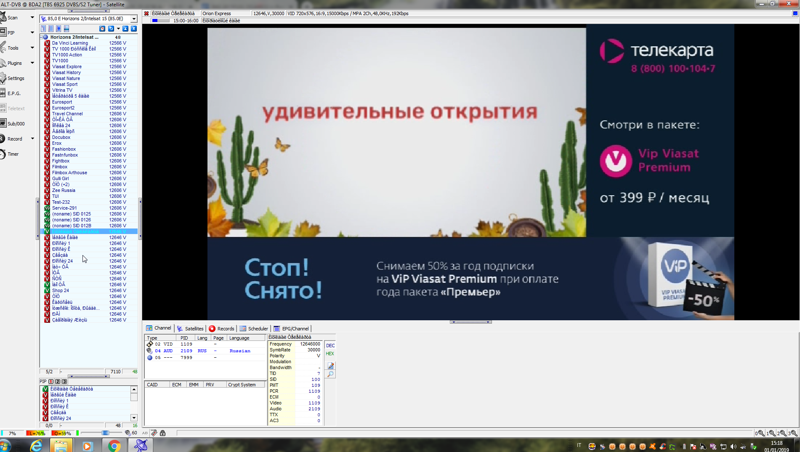Toggle PIP window 1 button
Image resolution: width=800 pixels, height=452 pixels.
coord(51,381)
